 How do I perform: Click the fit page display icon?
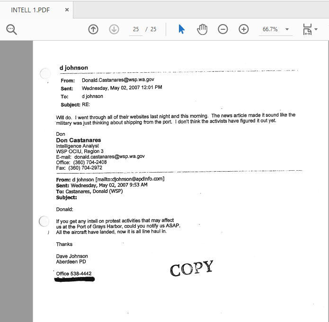(x=307, y=29)
